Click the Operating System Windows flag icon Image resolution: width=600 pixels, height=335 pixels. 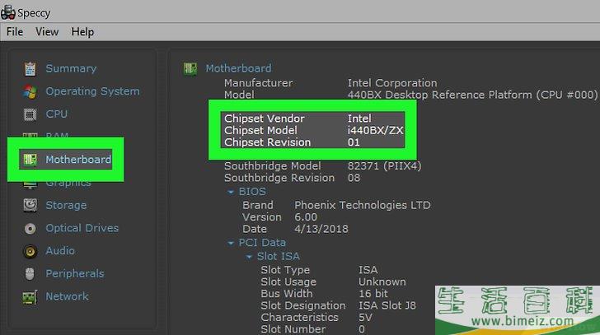(30, 91)
